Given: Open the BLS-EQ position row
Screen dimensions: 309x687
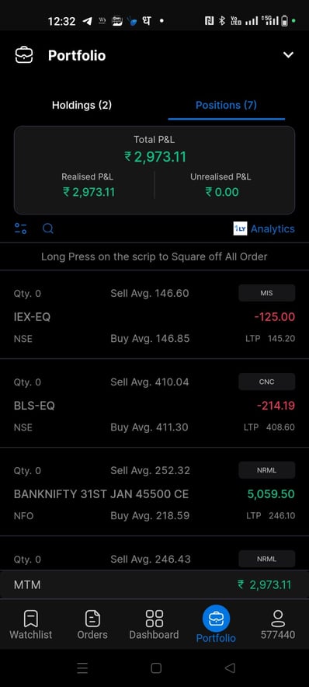Looking at the screenshot, I should [x=154, y=403].
